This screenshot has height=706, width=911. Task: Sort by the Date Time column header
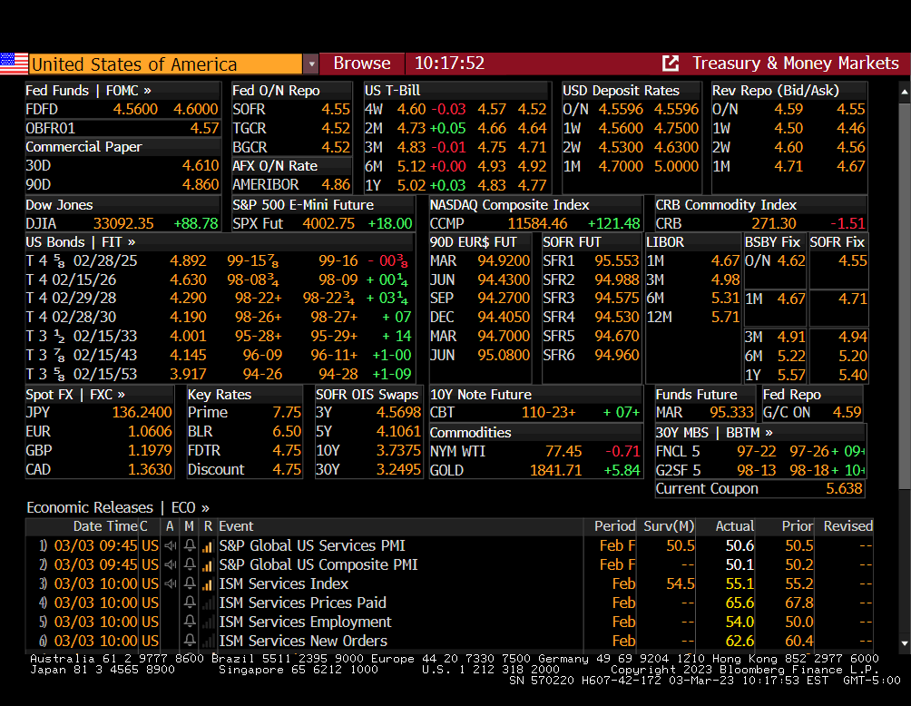pyautogui.click(x=105, y=526)
